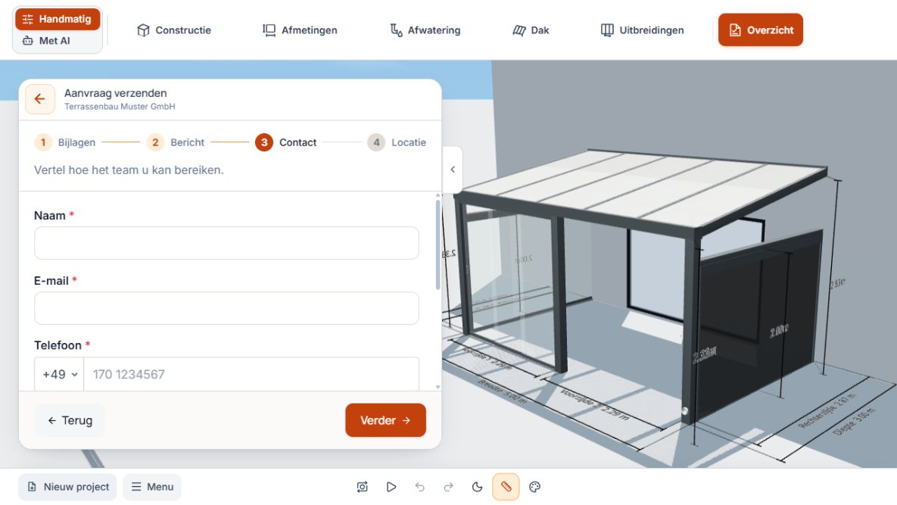
Task: Click the "Aanvraag verzenden" heading
Action: tap(116, 93)
